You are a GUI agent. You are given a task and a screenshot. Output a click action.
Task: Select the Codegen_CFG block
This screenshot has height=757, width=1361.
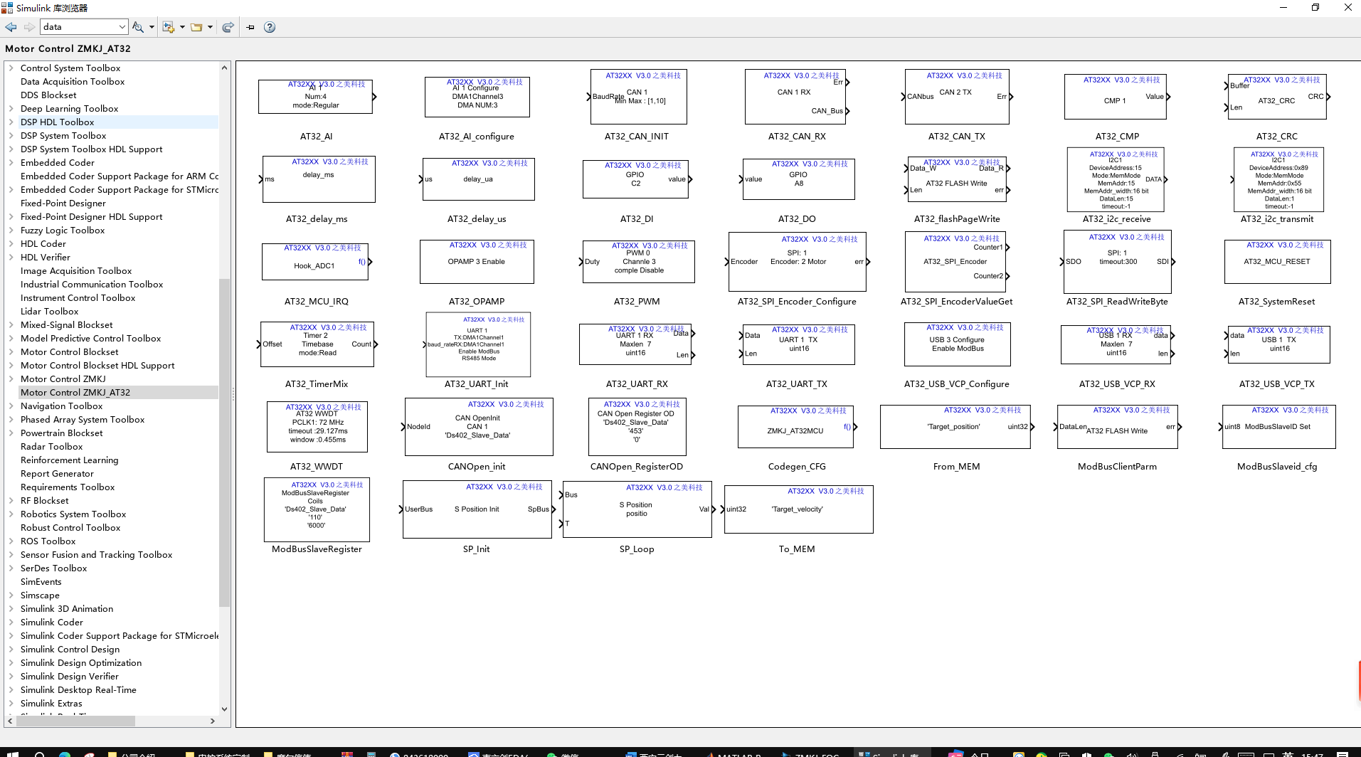pos(795,427)
